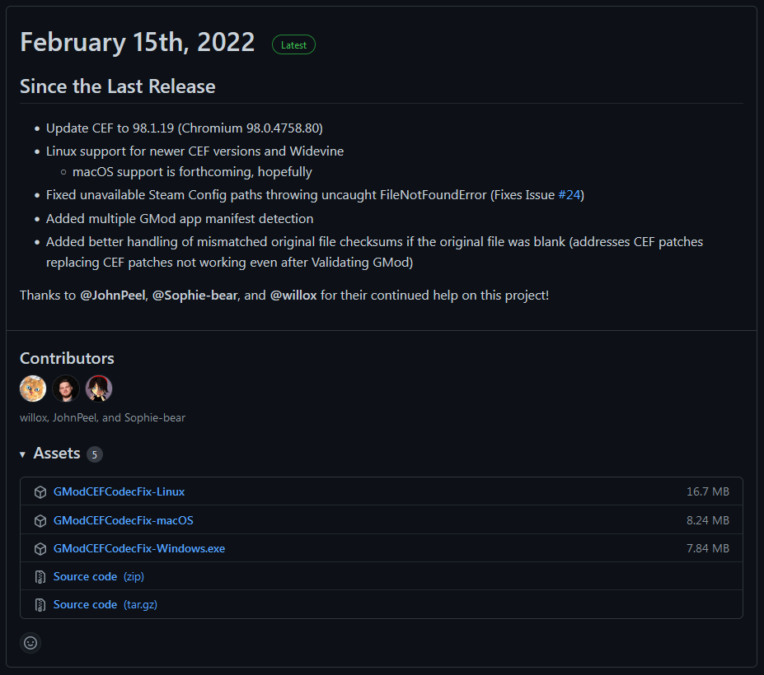The width and height of the screenshot is (764, 675).
Task: Open the smiley emoji reaction picker
Action: point(30,643)
